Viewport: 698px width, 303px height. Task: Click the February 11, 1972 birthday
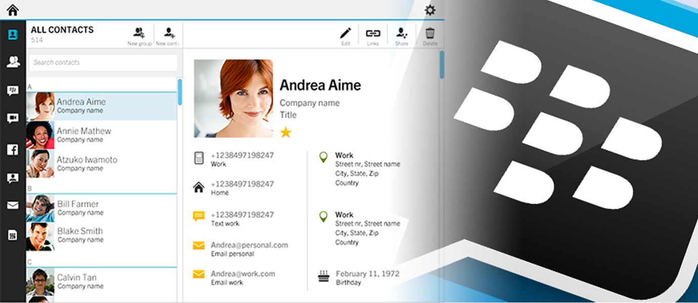(368, 274)
